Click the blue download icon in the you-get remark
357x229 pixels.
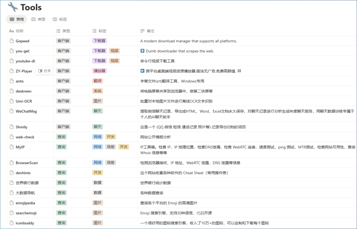coord(142,51)
